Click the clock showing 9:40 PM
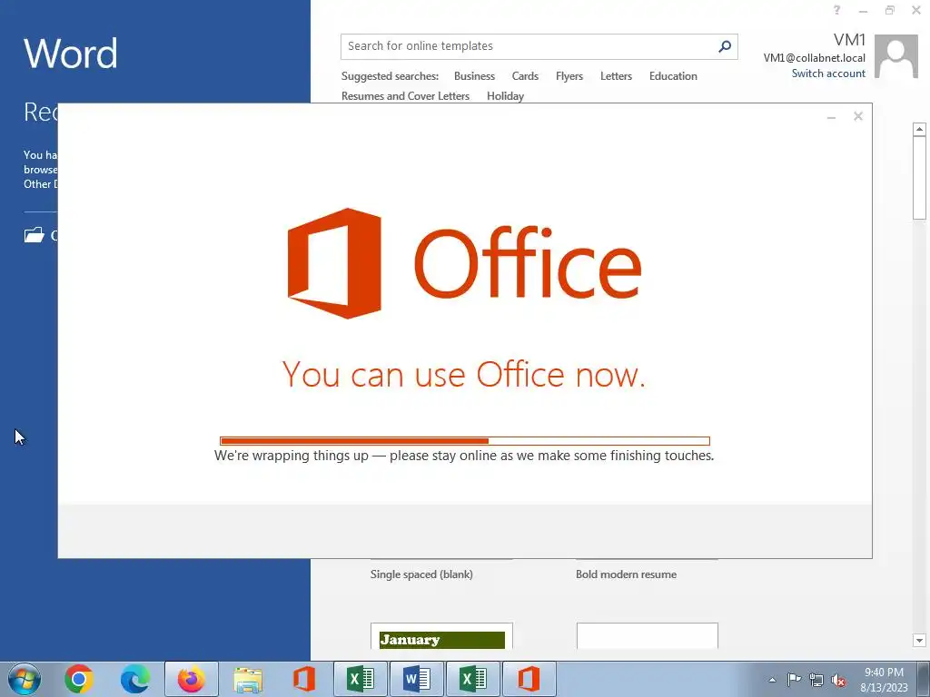Viewport: 930px width, 697px height. (884, 672)
